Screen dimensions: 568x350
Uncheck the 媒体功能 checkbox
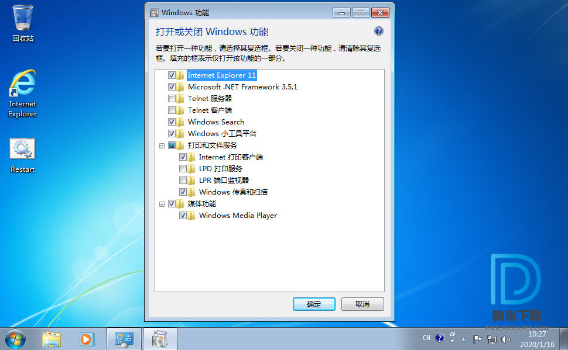pos(172,203)
